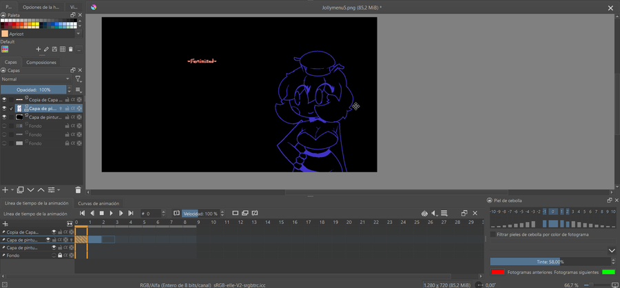Toggle timeline zoom fit icon
The height and width of the screenshot is (288, 620).
pyautogui.click(x=70, y=223)
